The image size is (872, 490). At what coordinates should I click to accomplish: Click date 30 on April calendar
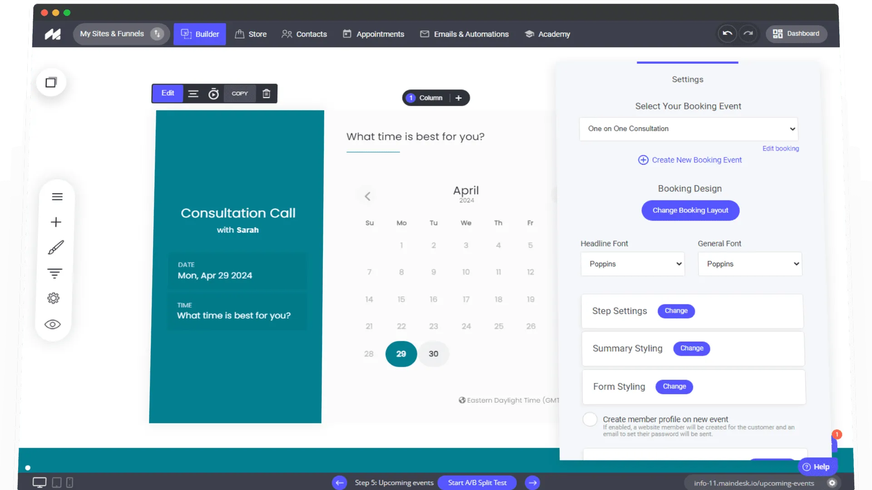tap(433, 353)
